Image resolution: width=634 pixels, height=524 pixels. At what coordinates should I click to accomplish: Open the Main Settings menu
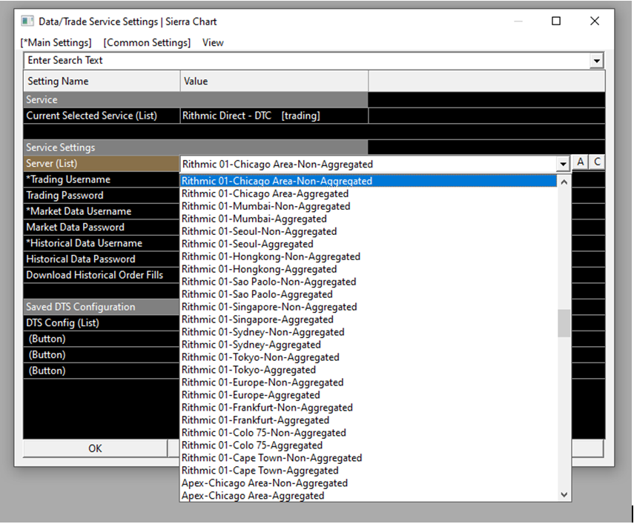pyautogui.click(x=56, y=42)
